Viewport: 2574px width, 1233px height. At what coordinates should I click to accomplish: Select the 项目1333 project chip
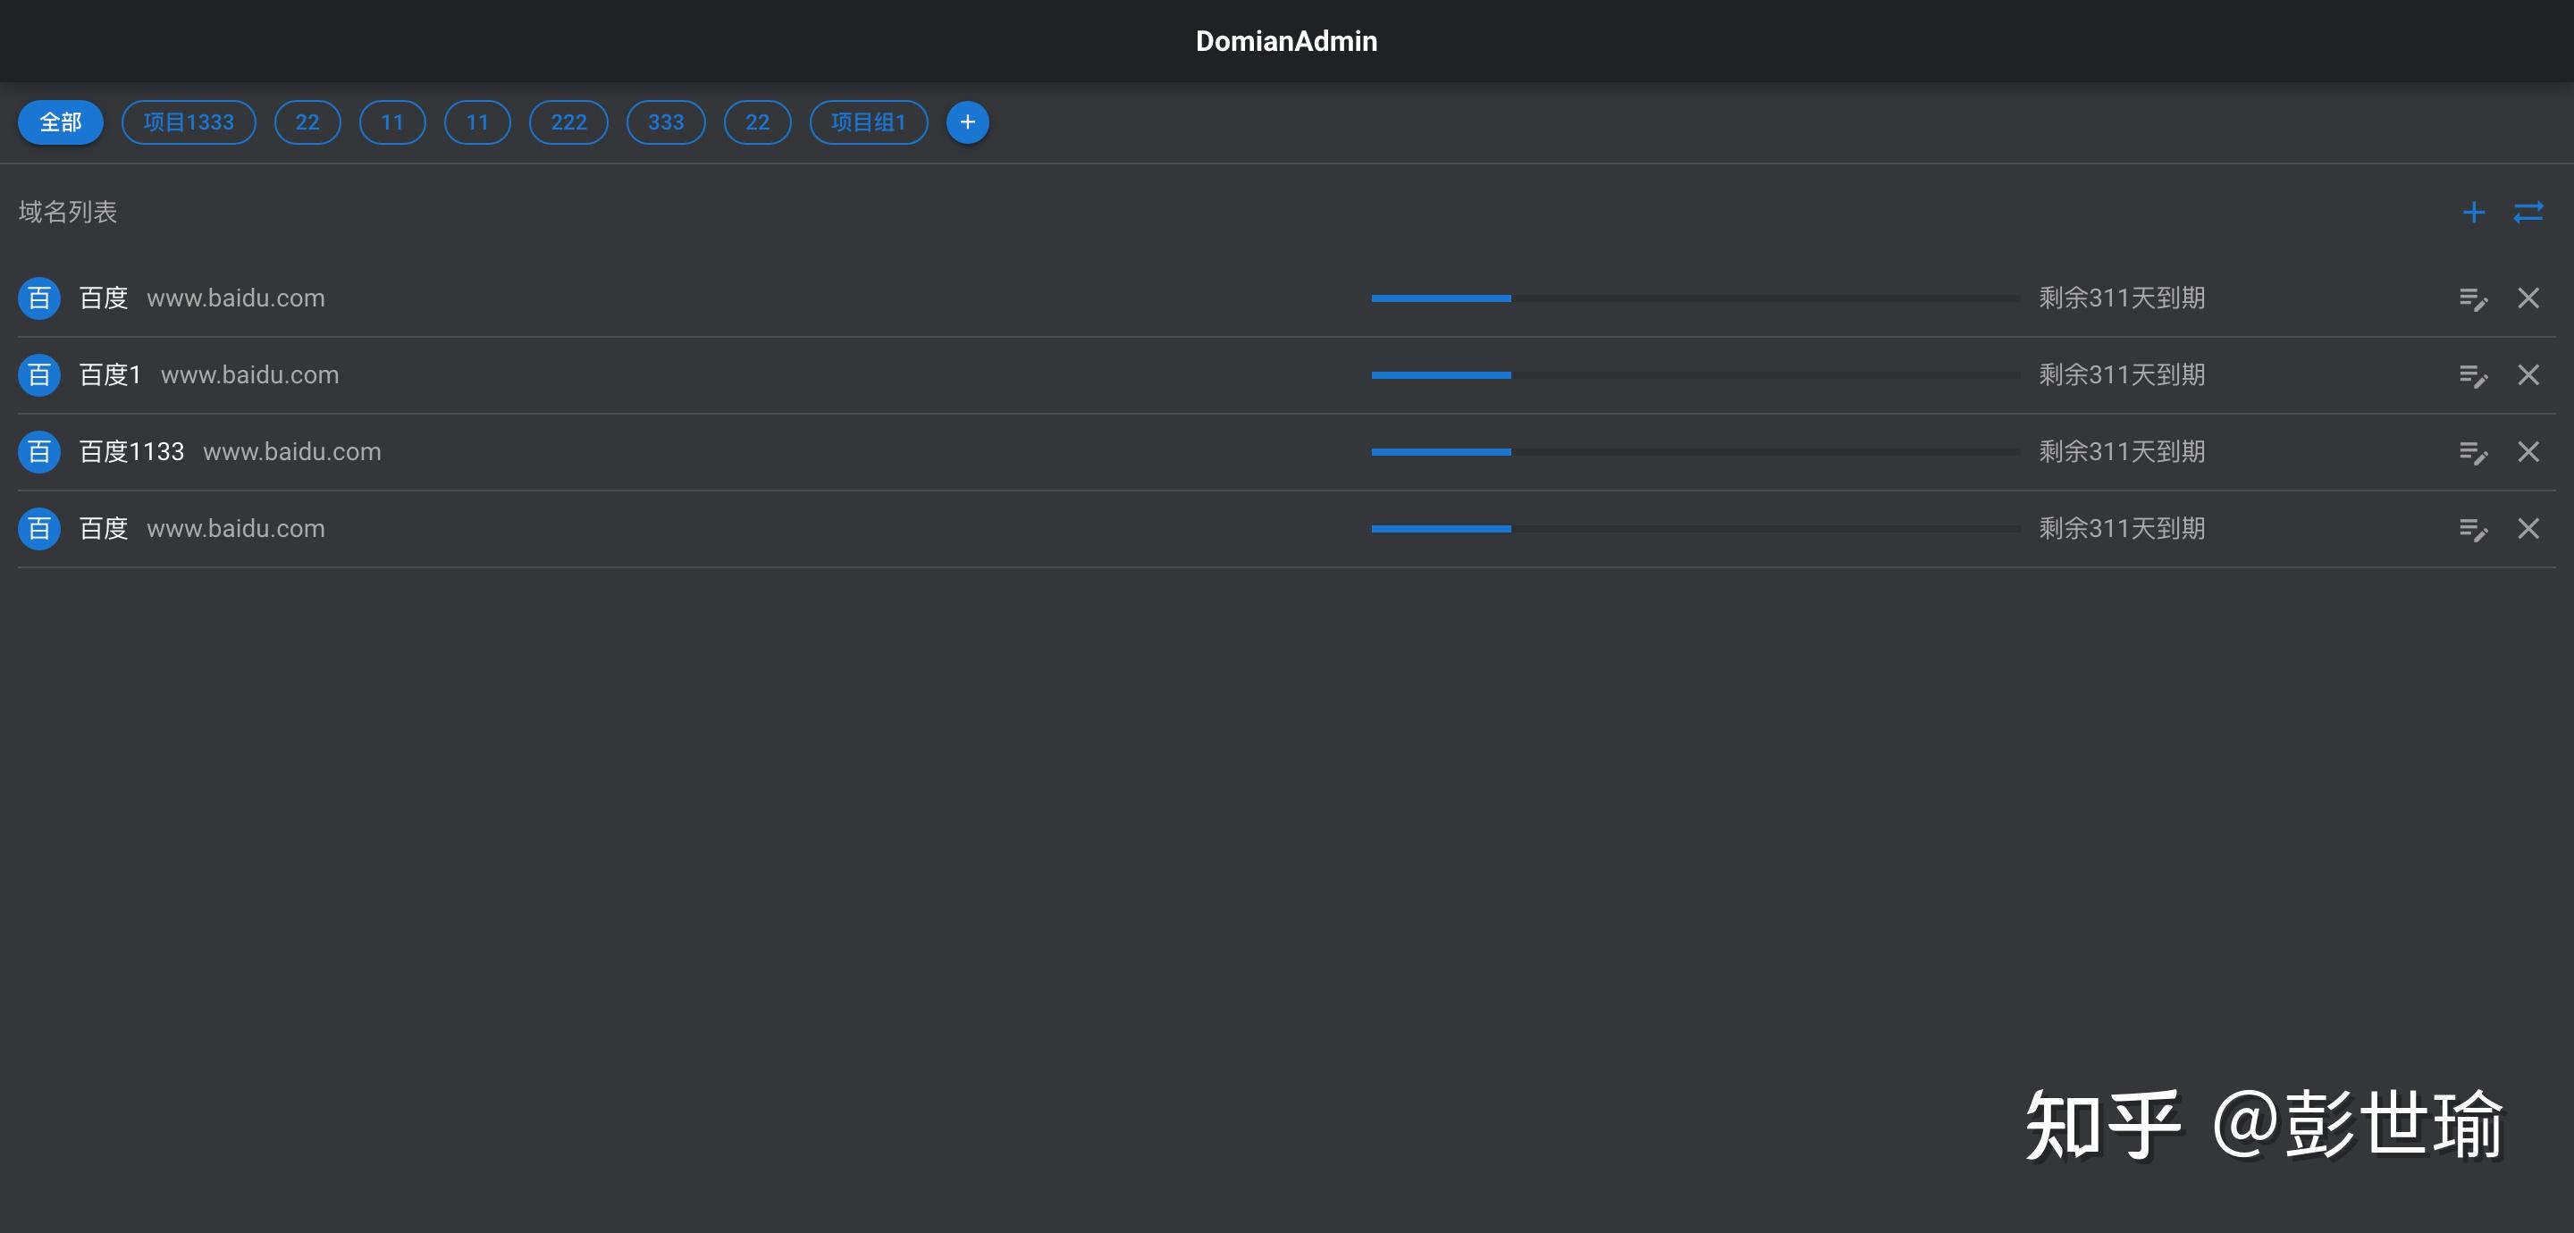coord(188,122)
